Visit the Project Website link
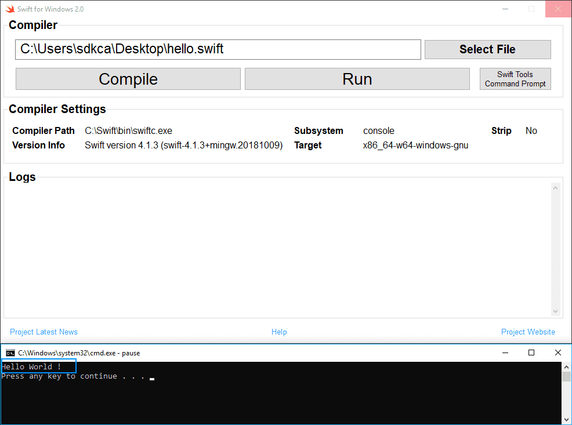The height and width of the screenshot is (425, 572). pyautogui.click(x=528, y=332)
